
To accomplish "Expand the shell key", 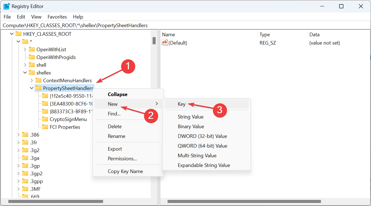I will tap(25, 65).
